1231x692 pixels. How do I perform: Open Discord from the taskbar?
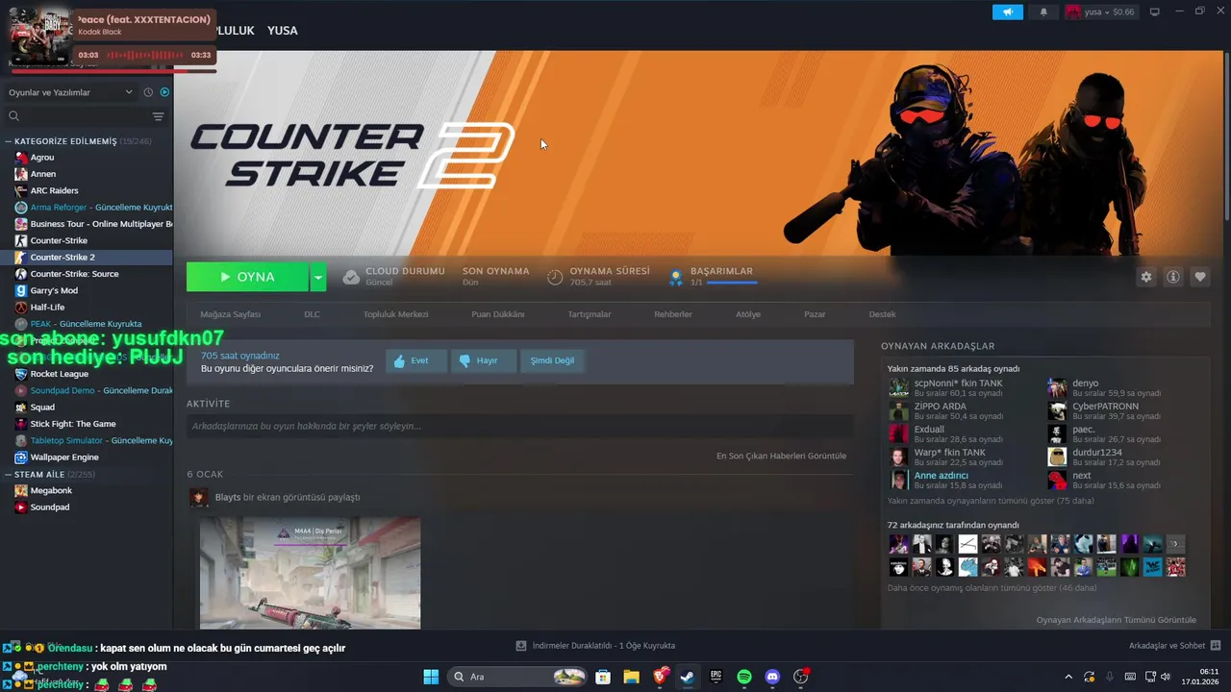[x=772, y=677]
